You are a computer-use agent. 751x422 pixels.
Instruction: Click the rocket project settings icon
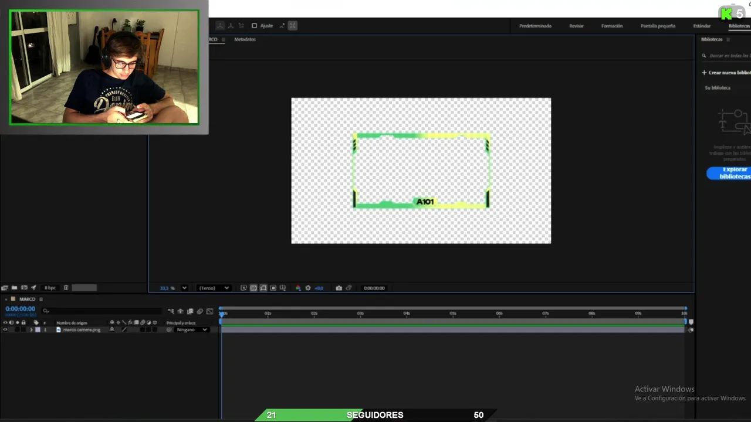(x=33, y=288)
